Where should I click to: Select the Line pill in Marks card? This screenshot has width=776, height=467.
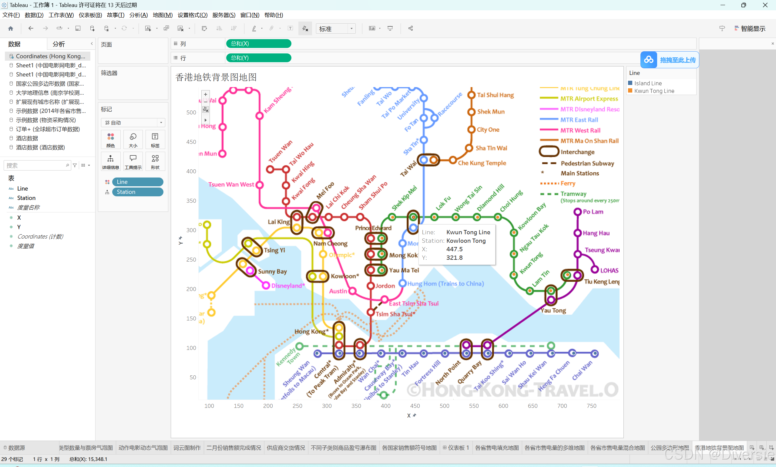[x=138, y=182]
